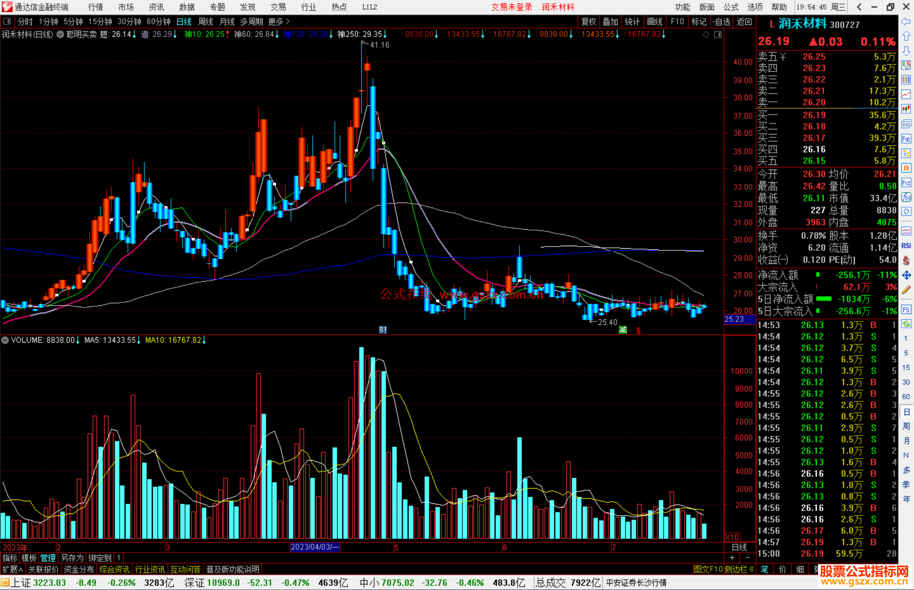
Task: Select the RSI indicator sidebar icon
Action: pyautogui.click(x=906, y=246)
